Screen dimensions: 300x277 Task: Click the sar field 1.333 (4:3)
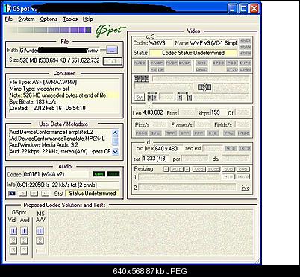pos(155,159)
